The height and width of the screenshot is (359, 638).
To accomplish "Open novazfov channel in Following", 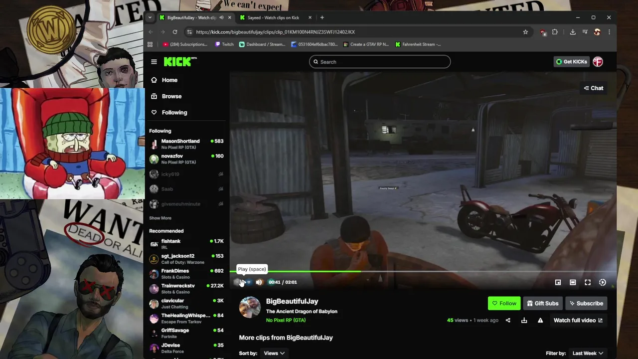I will [x=186, y=159].
